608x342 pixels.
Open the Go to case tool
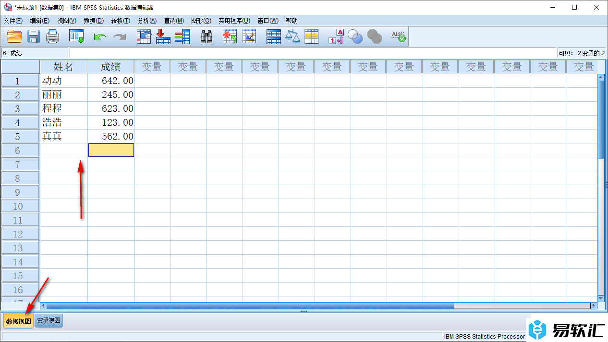144,36
